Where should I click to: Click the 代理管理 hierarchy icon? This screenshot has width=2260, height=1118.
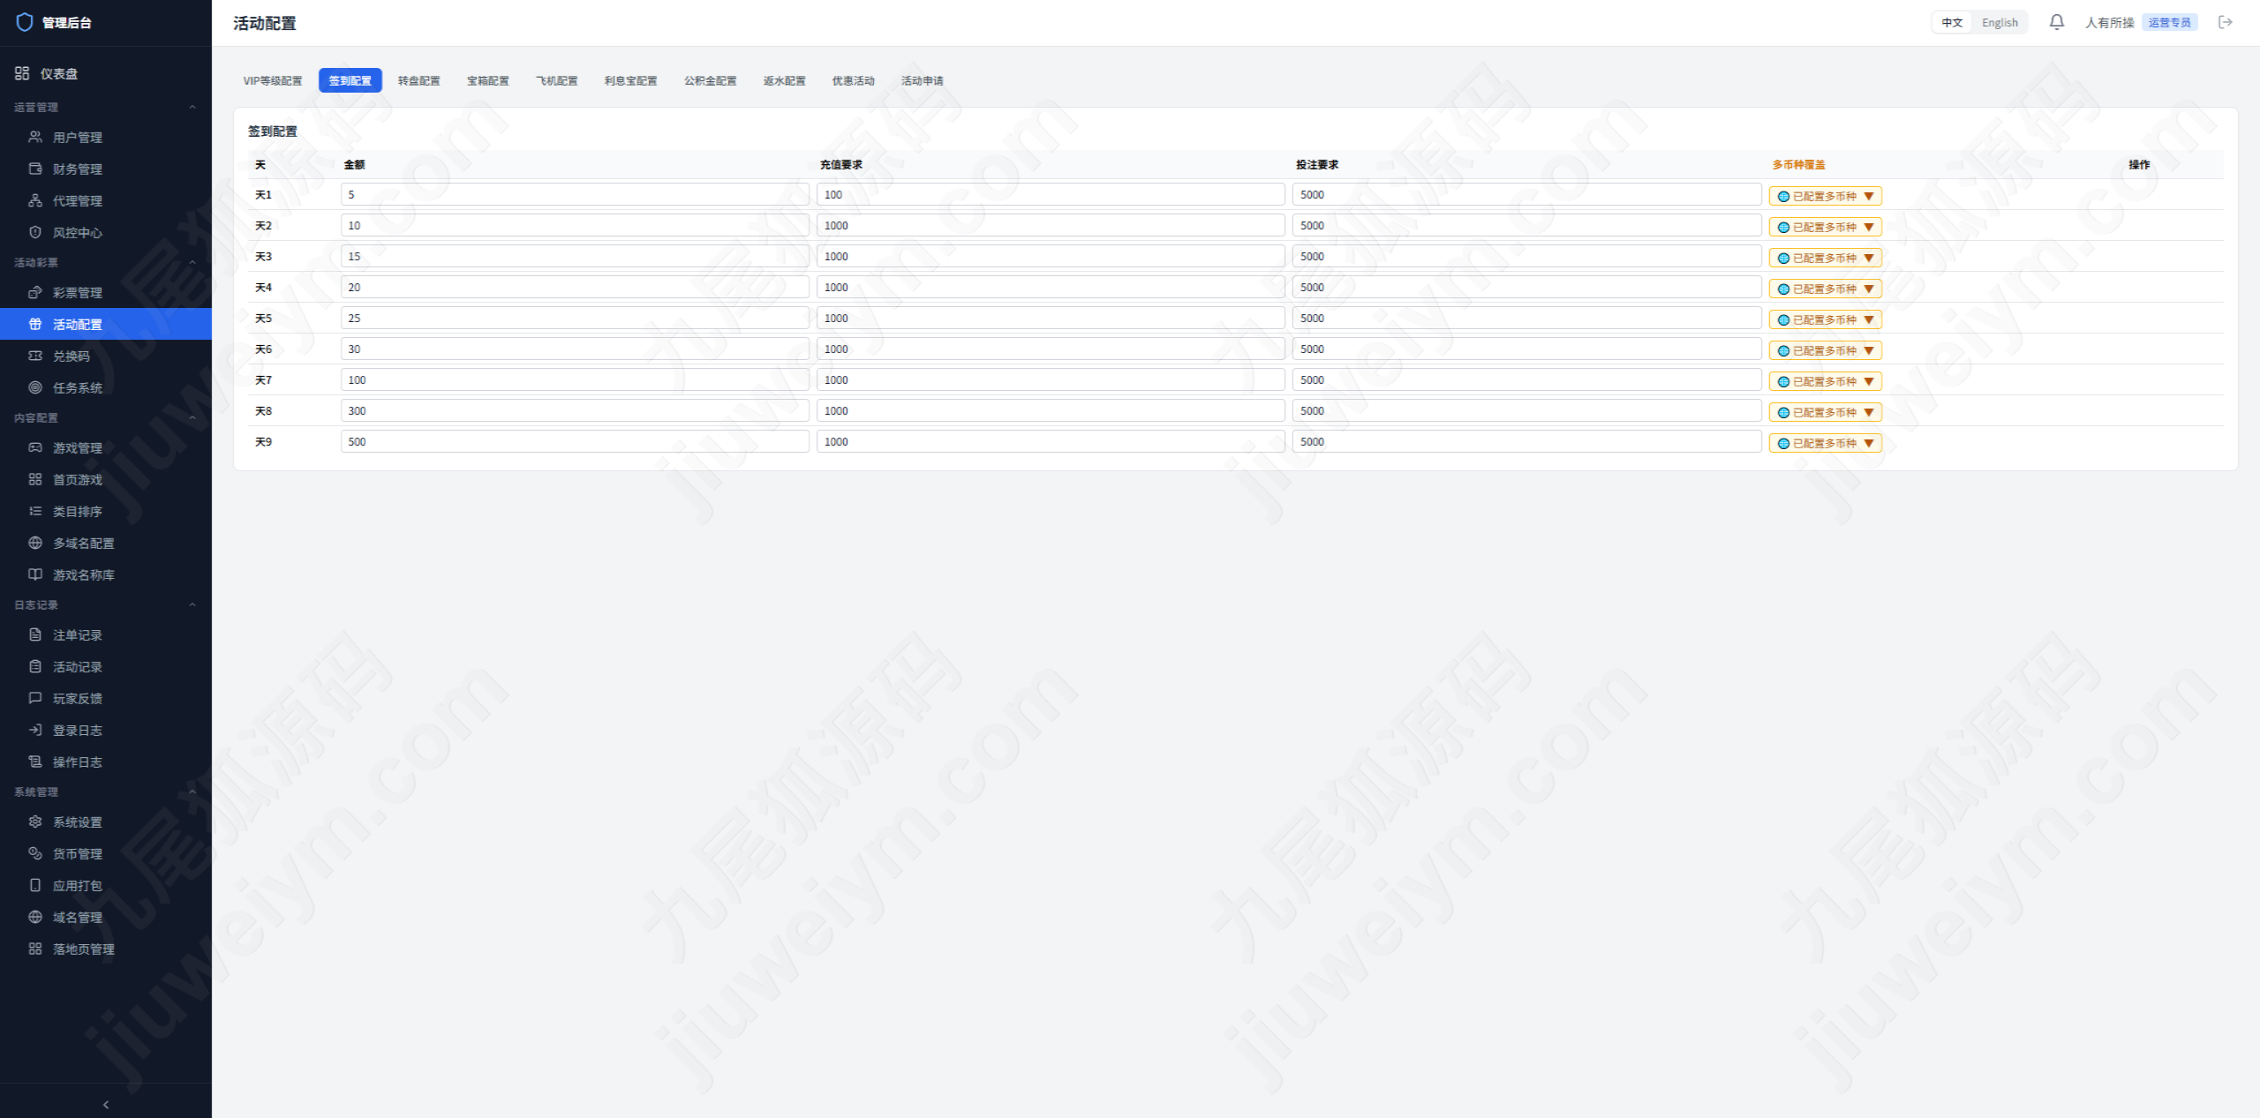(35, 200)
